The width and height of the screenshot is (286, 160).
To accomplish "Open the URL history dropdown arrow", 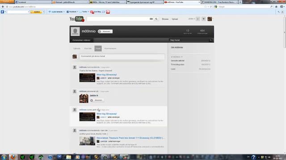I will click(208, 7).
